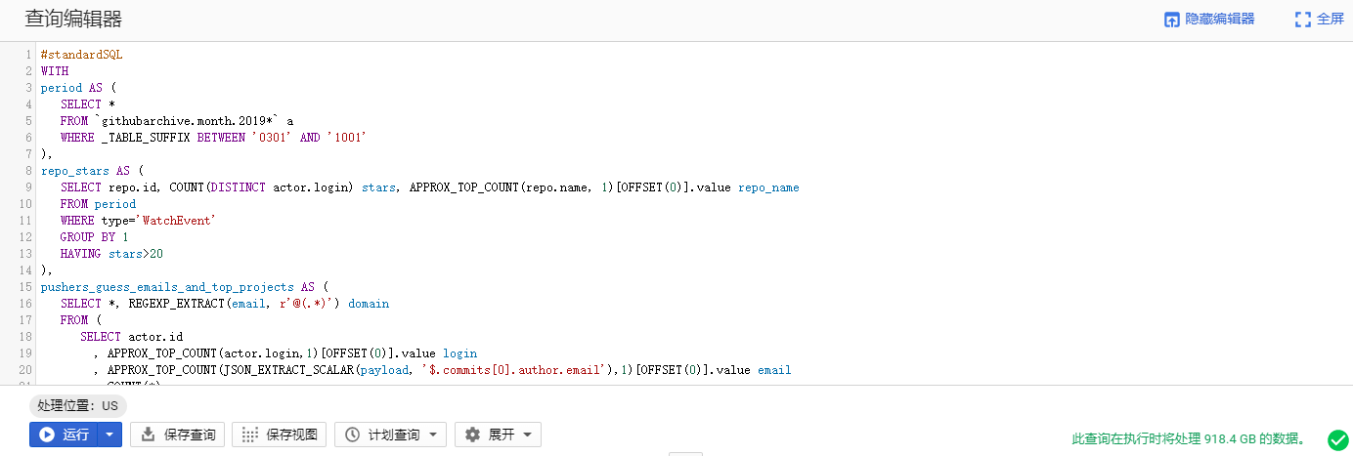Click JSON_EXTRACT_SCALAR on line 20

click(289, 370)
